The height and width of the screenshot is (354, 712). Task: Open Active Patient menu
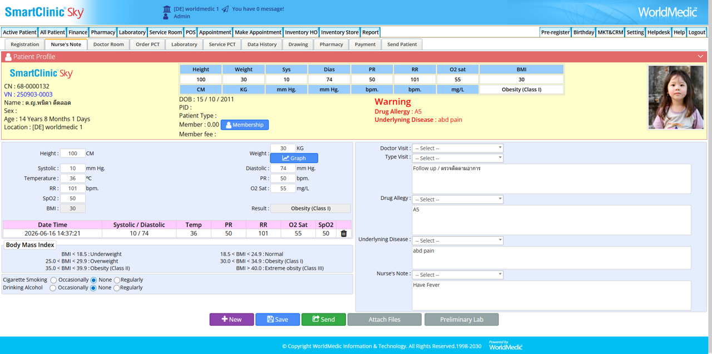tap(19, 32)
